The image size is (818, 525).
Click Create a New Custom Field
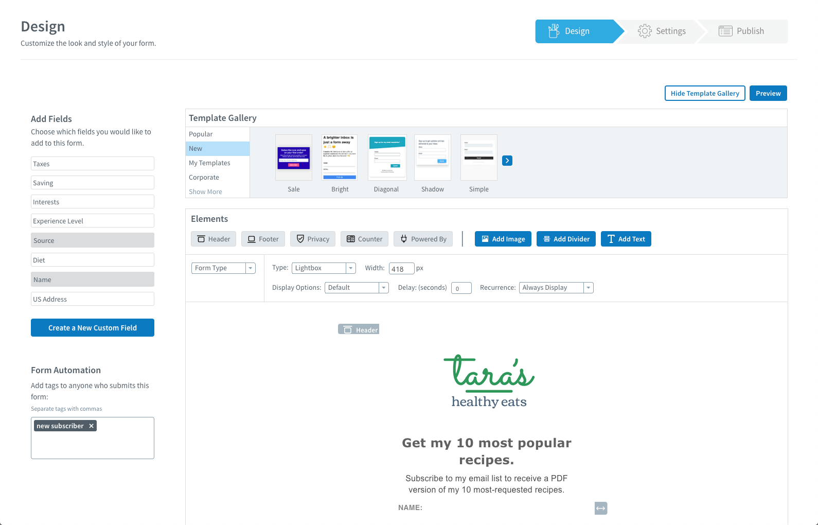pos(93,328)
